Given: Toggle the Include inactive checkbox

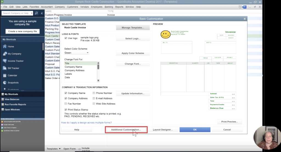Looking at the screenshot, I should click(x=80, y=149).
